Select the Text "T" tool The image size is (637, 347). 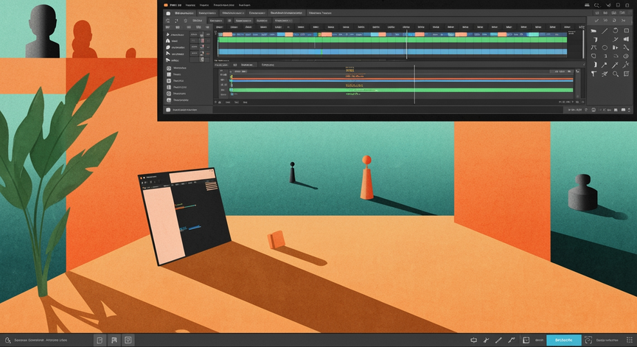click(594, 74)
